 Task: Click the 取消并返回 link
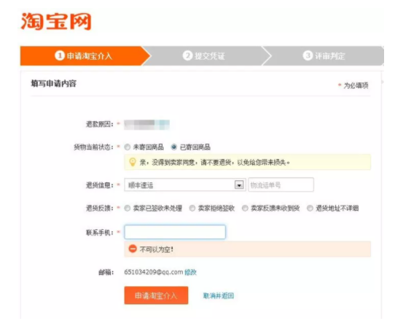[x=219, y=295]
